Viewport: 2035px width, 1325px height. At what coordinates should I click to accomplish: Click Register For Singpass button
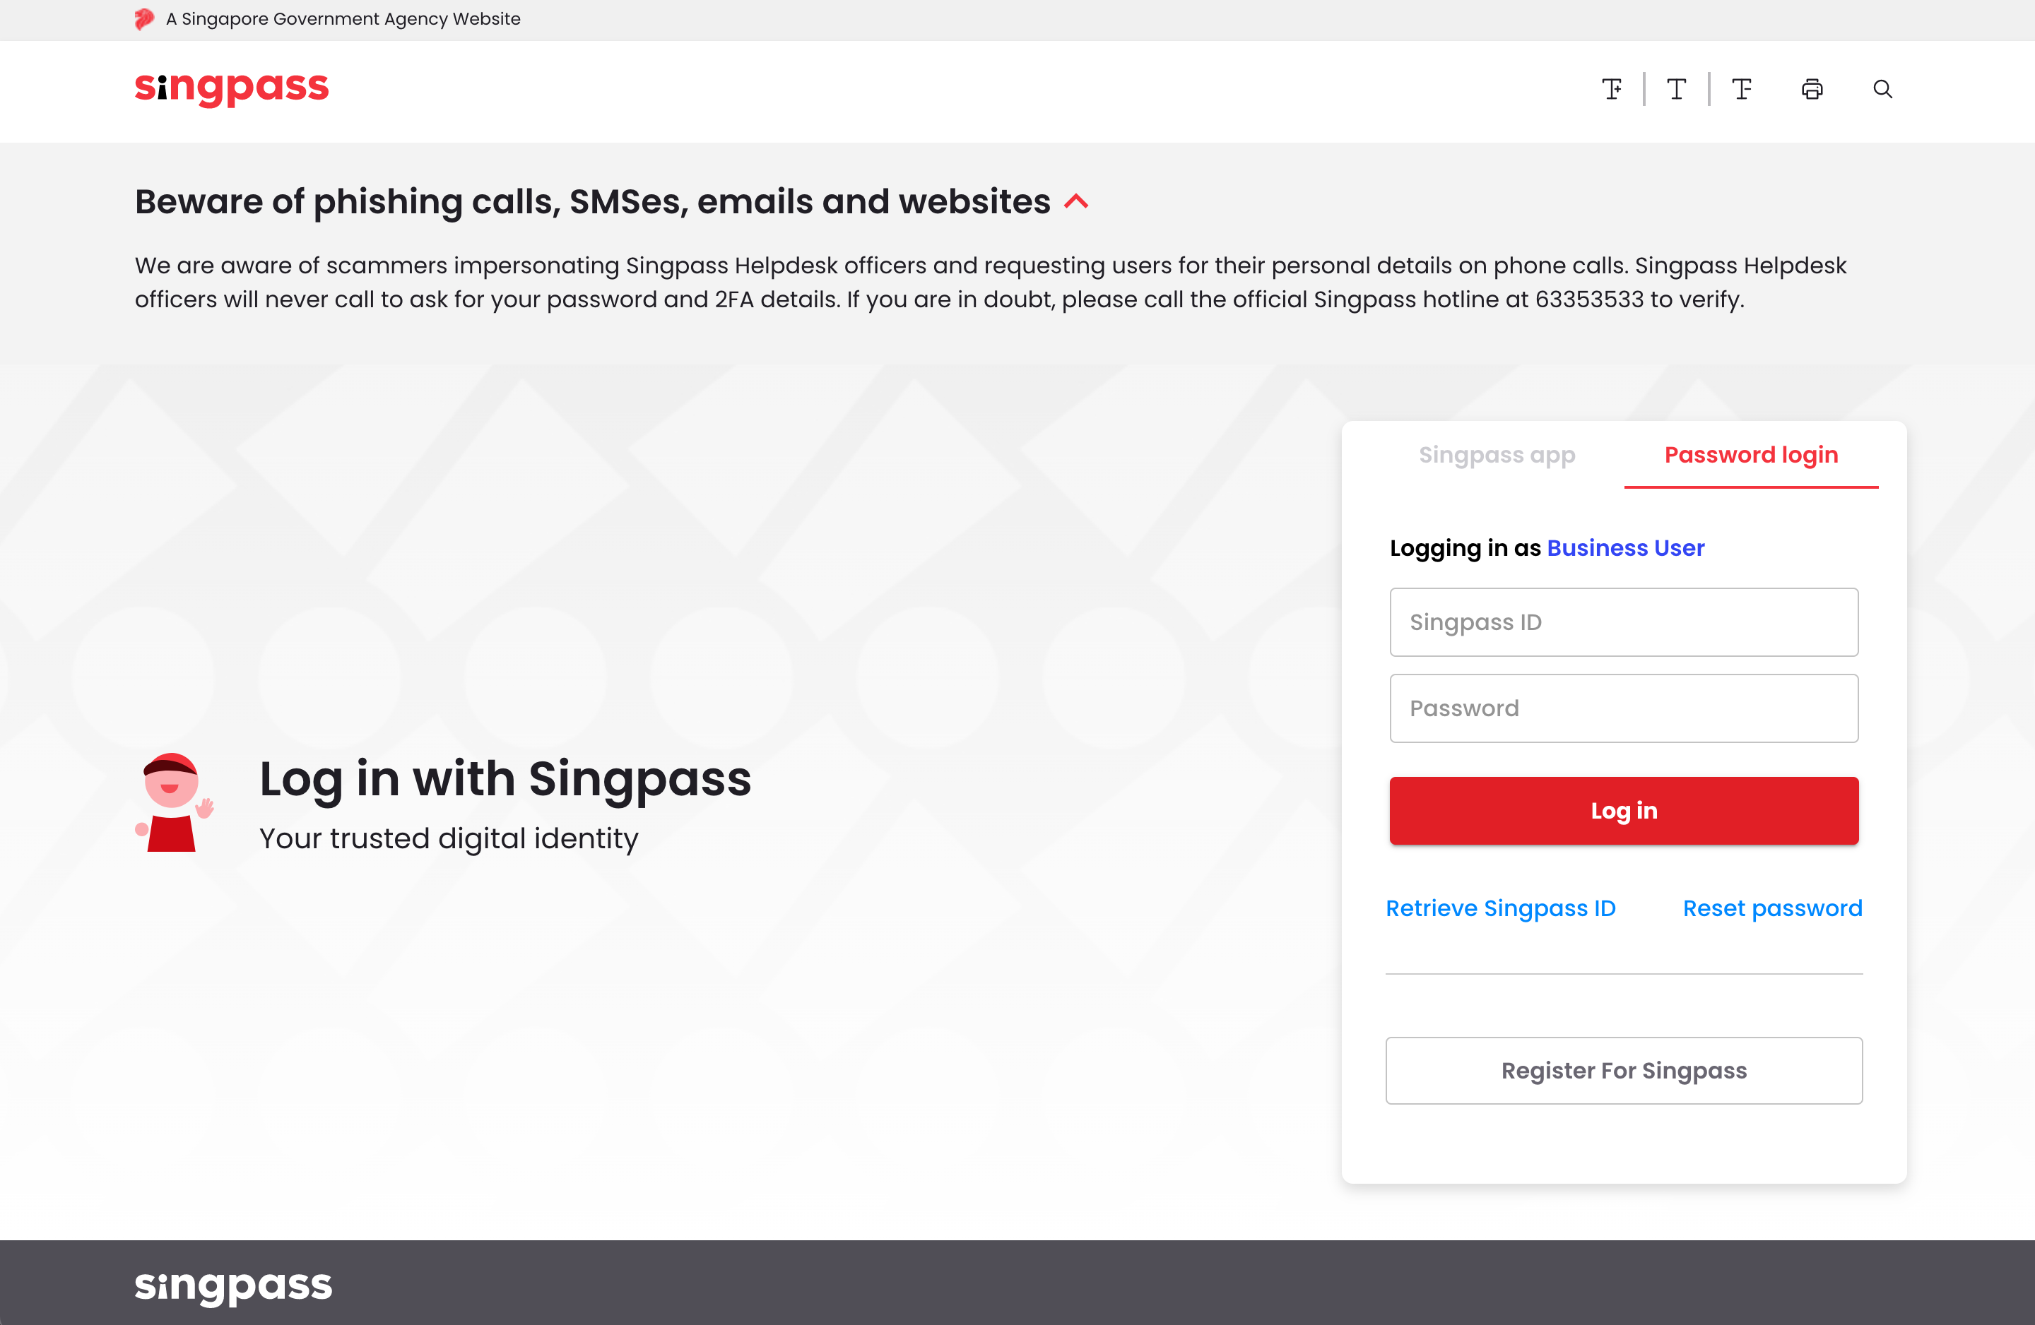(1624, 1071)
